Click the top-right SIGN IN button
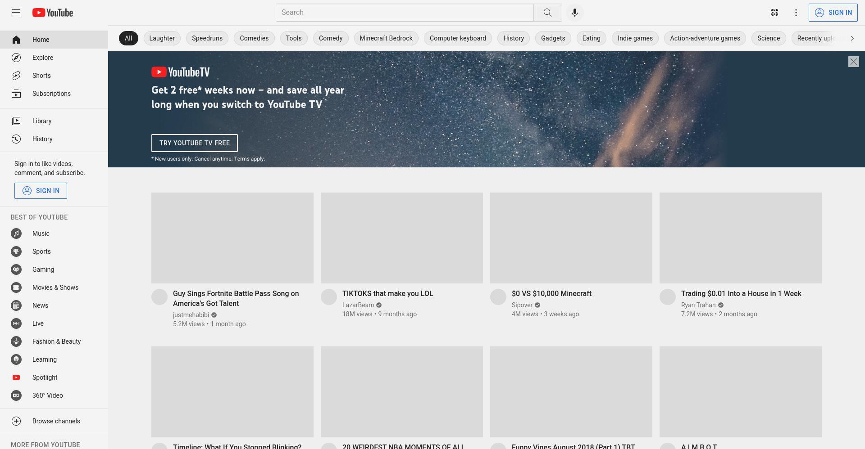 (833, 13)
